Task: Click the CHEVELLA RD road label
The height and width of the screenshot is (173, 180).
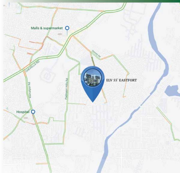Action: [x=32, y=66]
